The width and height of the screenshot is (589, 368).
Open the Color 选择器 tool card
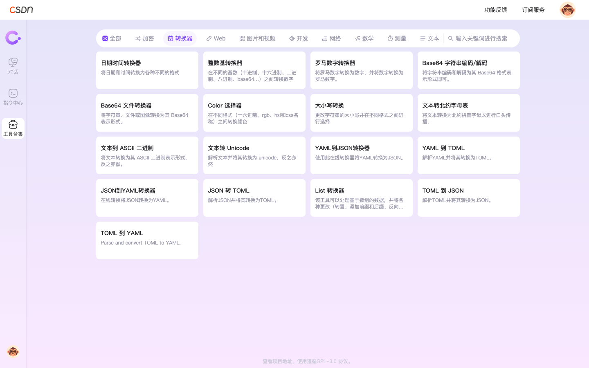coord(254,113)
